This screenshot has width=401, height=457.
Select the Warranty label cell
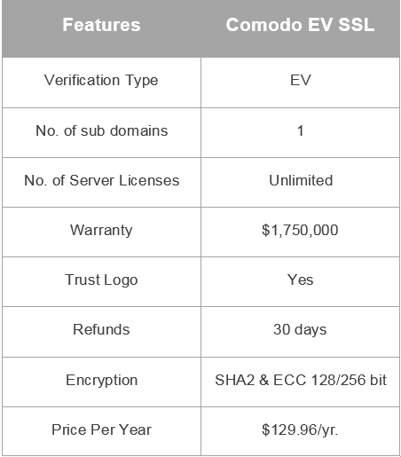[101, 232]
